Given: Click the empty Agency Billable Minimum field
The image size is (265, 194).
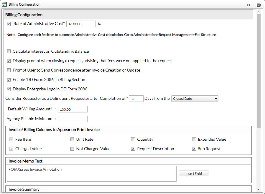Looking at the screenshot, I should pos(73,119).
